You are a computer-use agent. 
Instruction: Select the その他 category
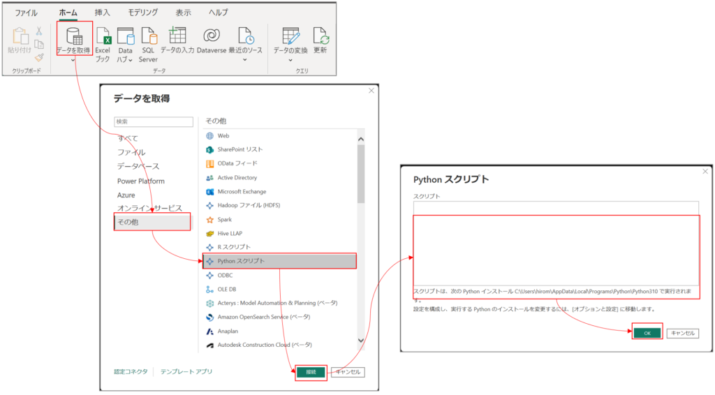[x=152, y=222]
